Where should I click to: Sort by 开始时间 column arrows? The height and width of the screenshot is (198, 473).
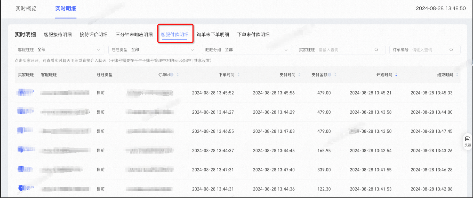[396, 75]
